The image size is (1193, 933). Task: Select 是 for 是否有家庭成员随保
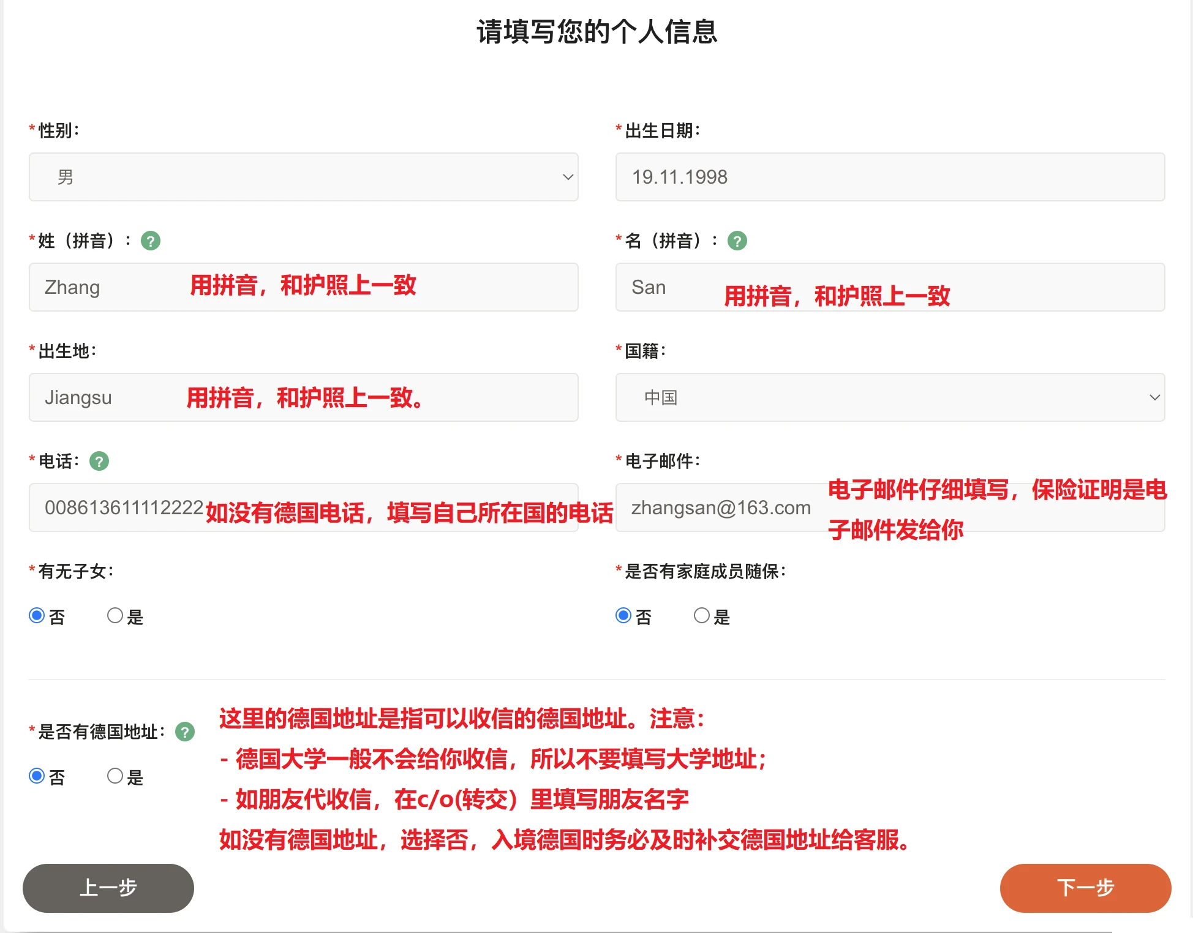[x=702, y=615]
